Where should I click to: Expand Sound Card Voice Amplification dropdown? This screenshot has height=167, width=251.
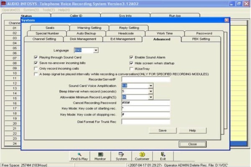[x=151, y=86]
